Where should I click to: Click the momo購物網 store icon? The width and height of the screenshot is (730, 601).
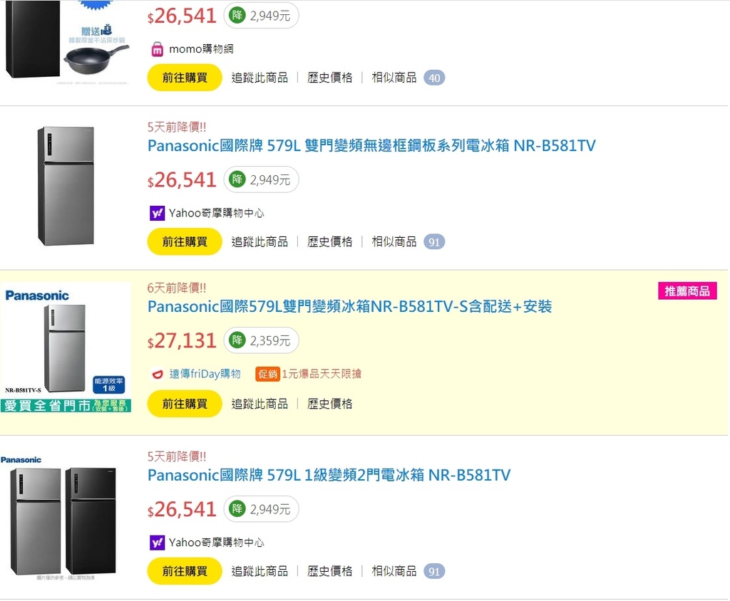[158, 49]
